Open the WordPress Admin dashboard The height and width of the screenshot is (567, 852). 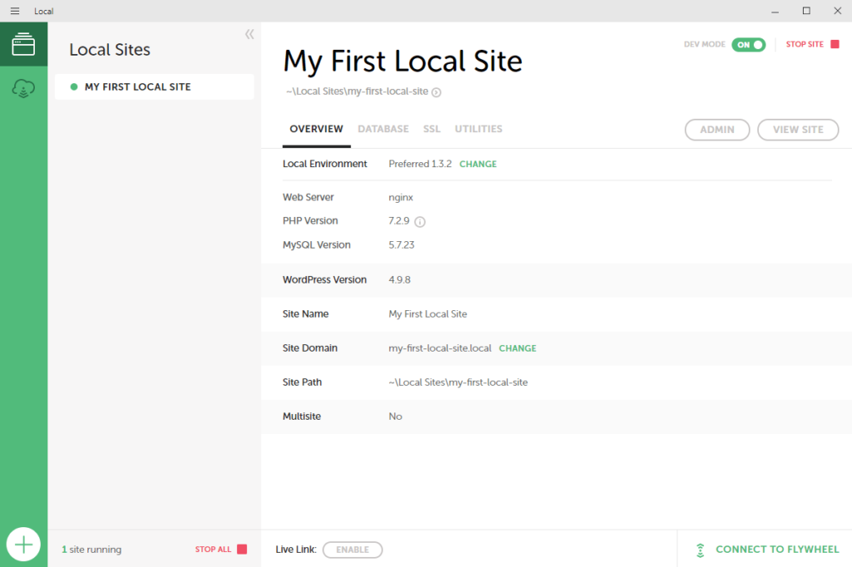[717, 130]
